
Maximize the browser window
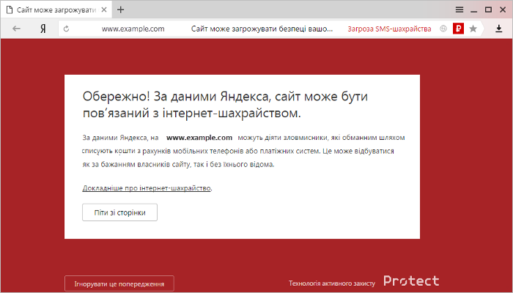[489, 10]
